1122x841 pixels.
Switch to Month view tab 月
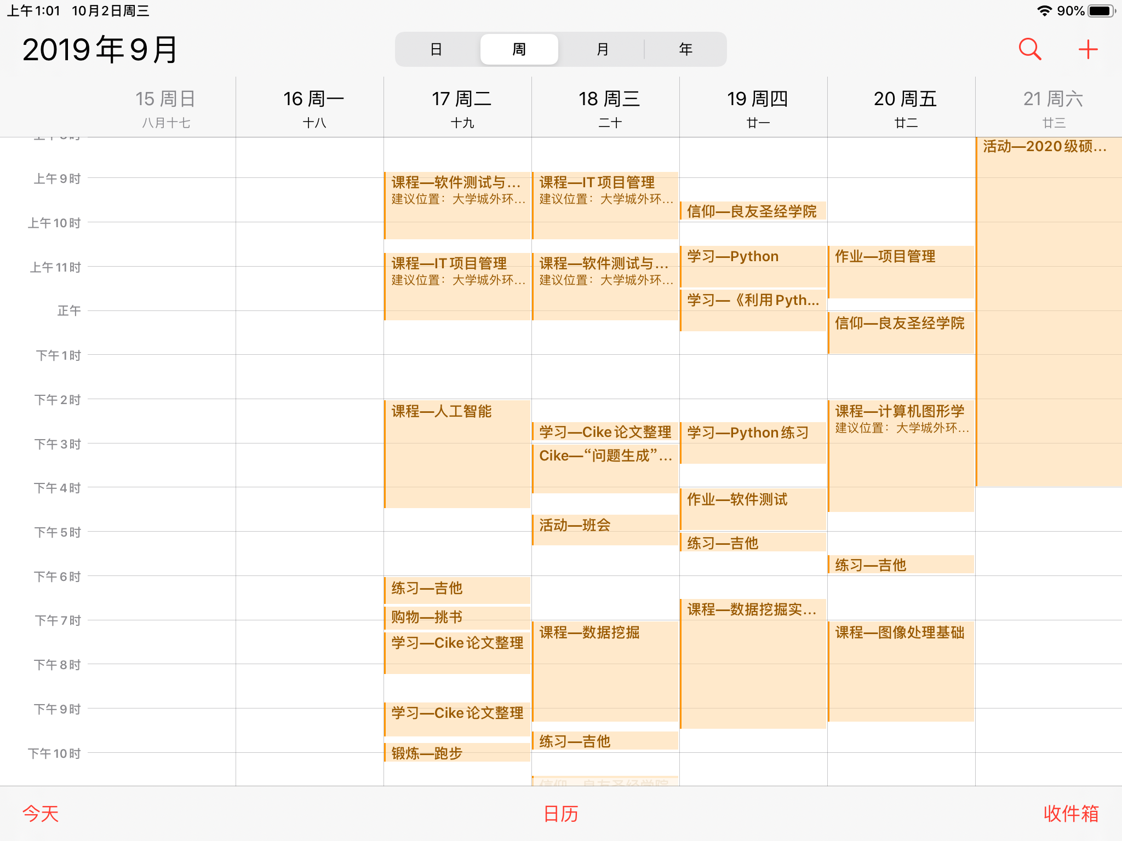pyautogui.click(x=602, y=49)
